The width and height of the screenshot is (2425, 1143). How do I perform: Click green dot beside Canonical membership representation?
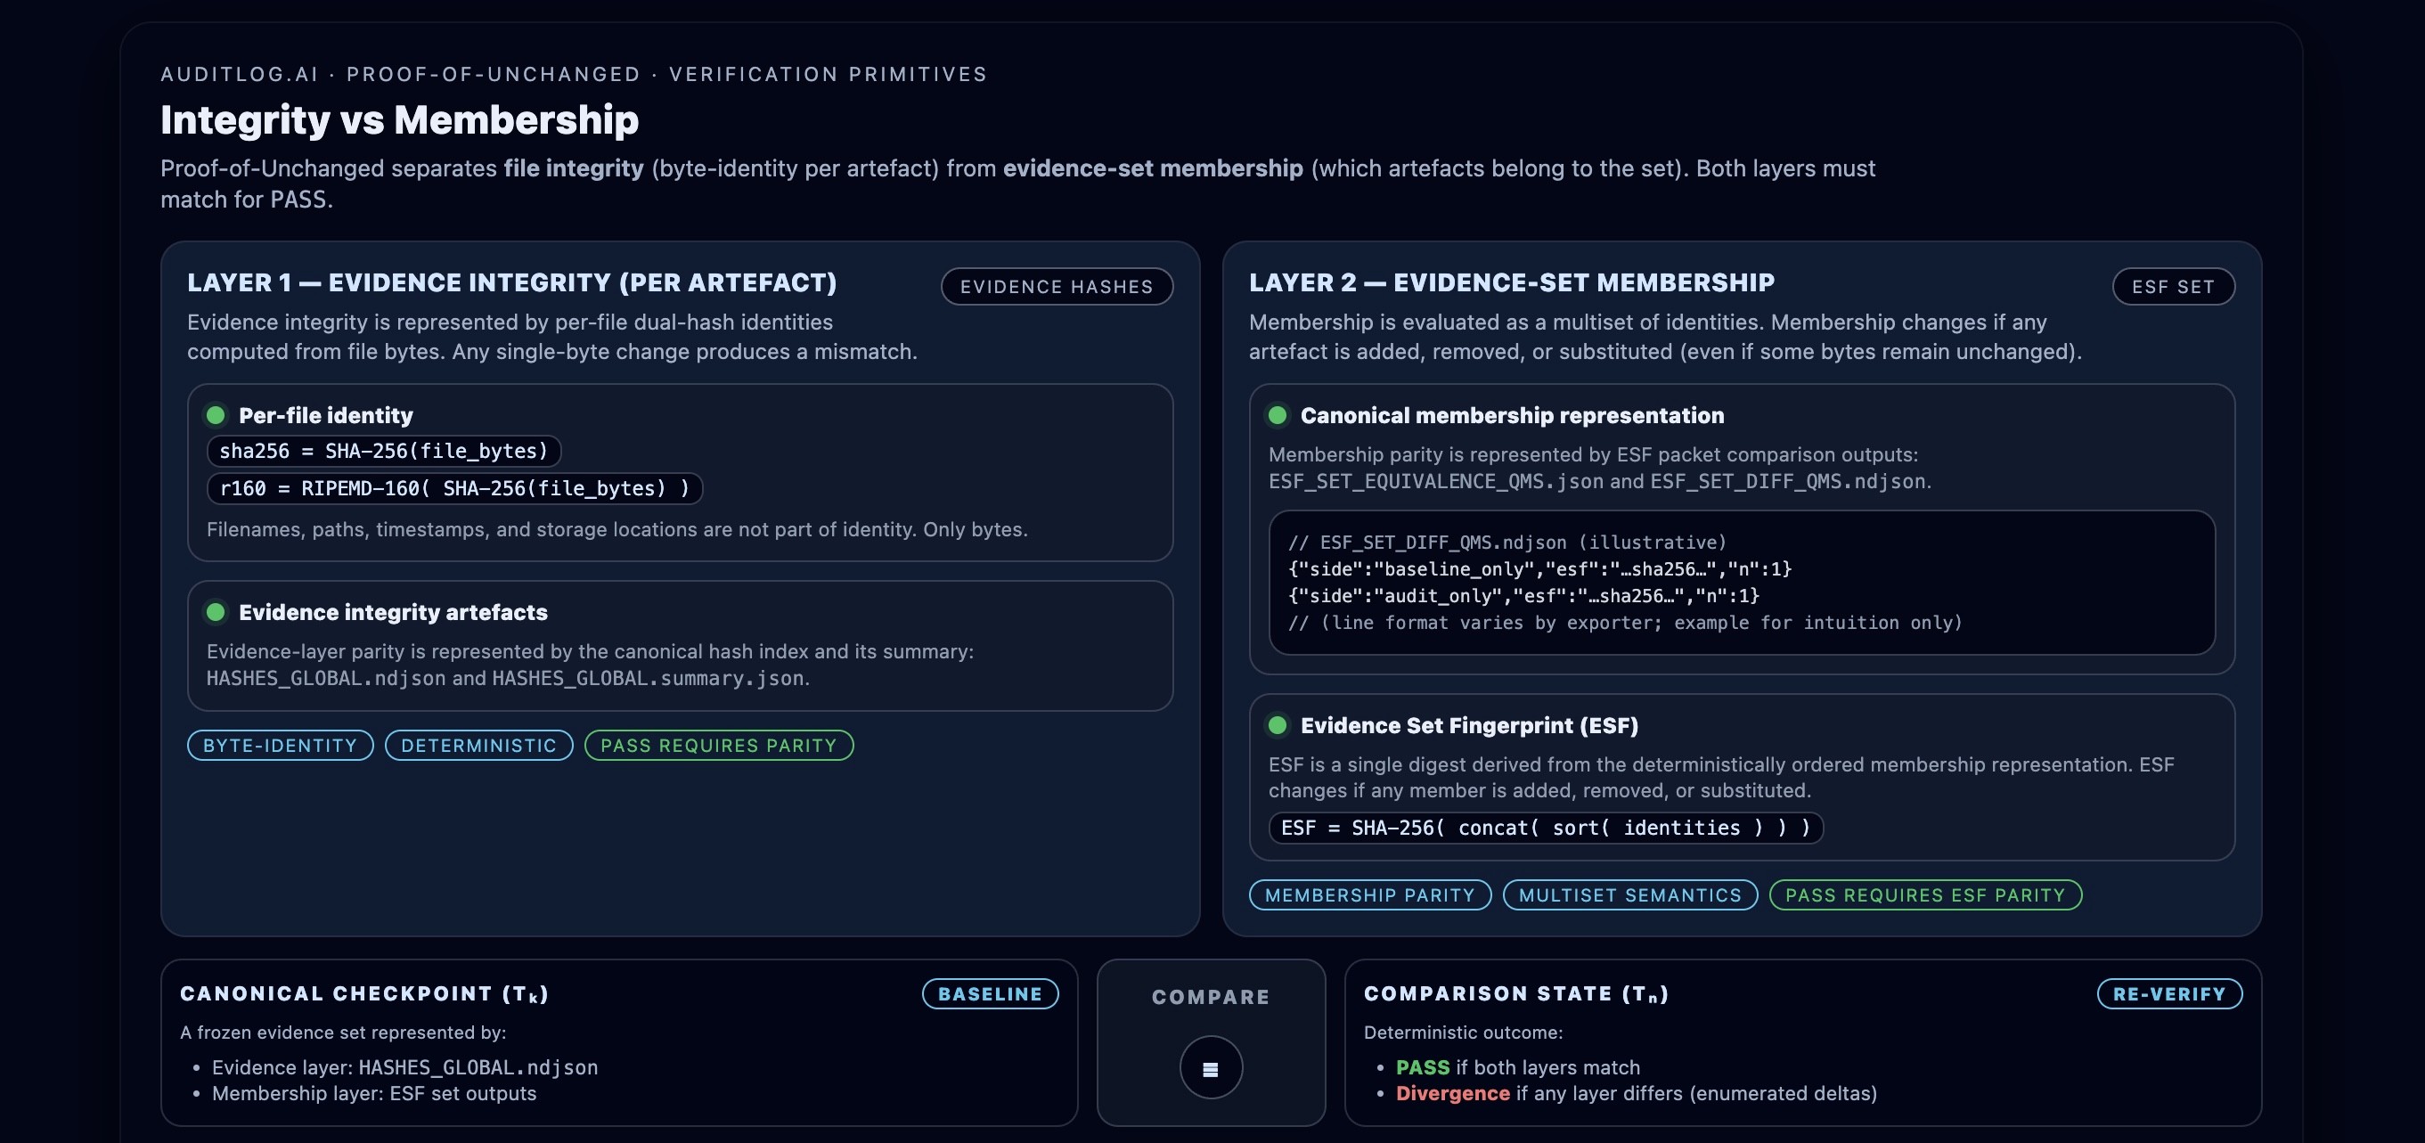(x=1278, y=415)
